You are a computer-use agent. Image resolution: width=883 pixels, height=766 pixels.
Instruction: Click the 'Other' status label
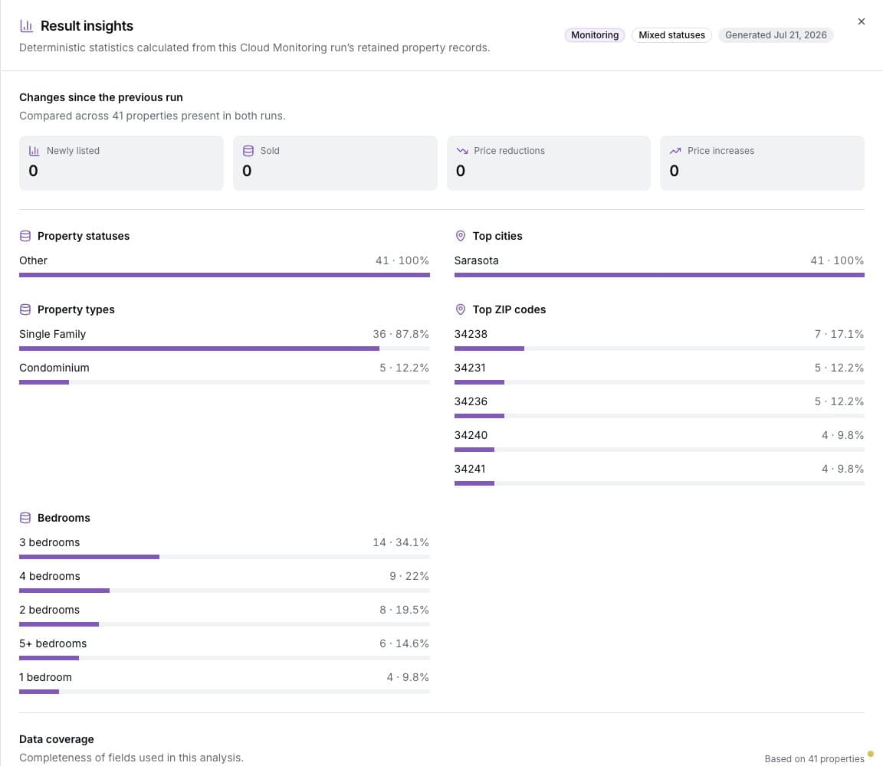click(33, 260)
